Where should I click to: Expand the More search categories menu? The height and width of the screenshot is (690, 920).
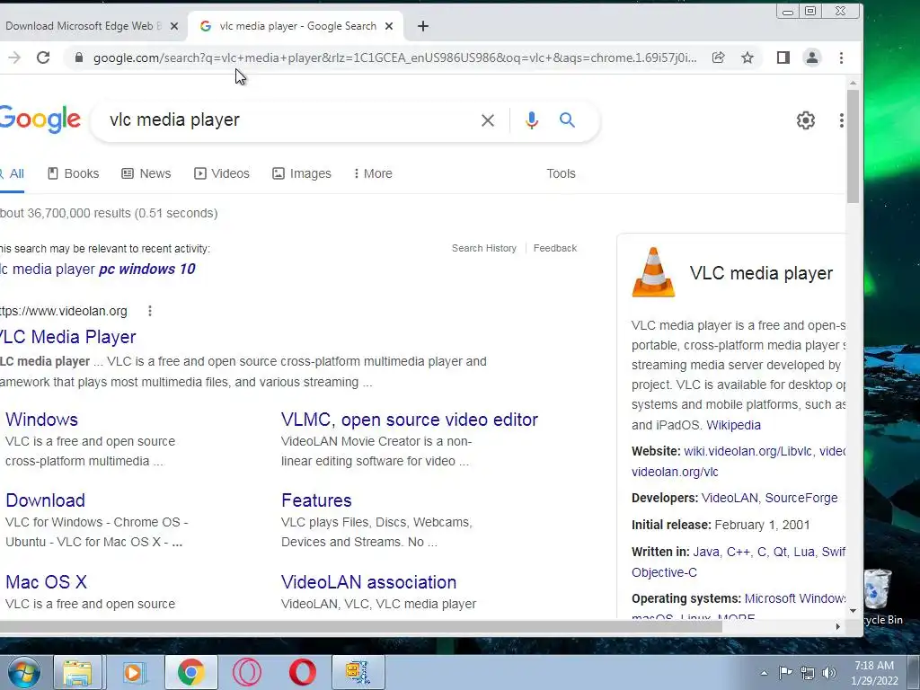click(373, 173)
